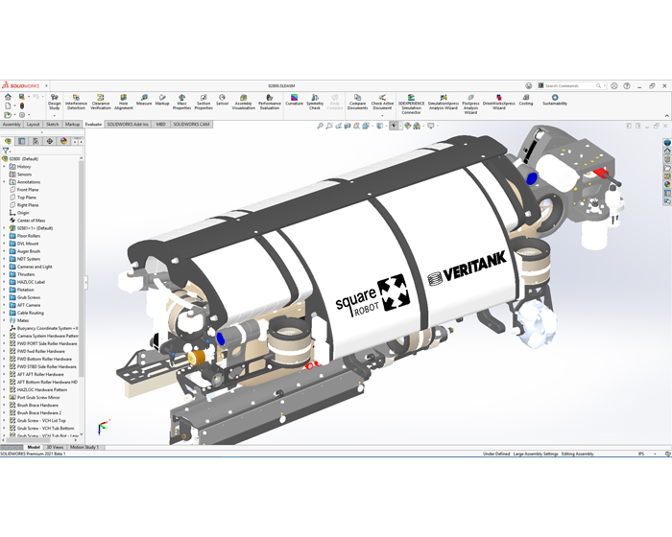Start the SimulationXpress Analysis Wizard

444,100
